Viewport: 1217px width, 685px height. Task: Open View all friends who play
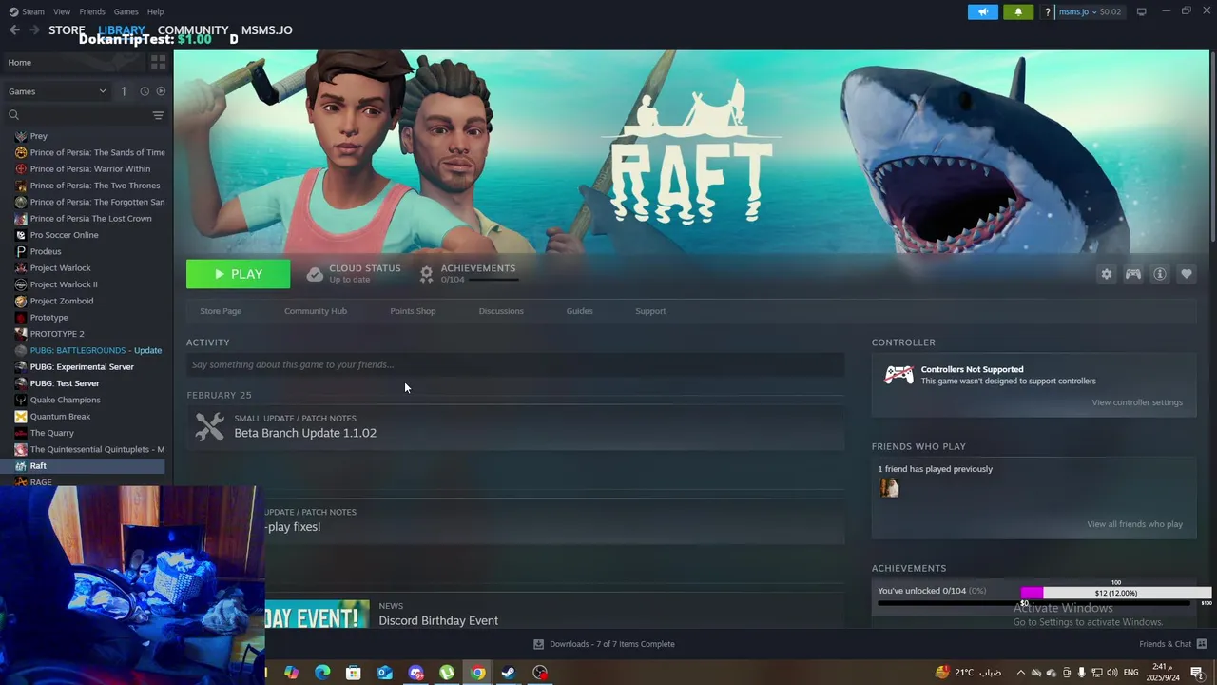[x=1135, y=524]
